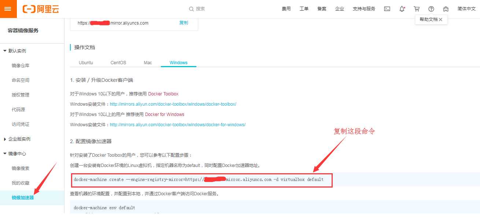Open 我的收藏 in sidebar
Viewport: 480px width, 218px height.
[21, 183]
